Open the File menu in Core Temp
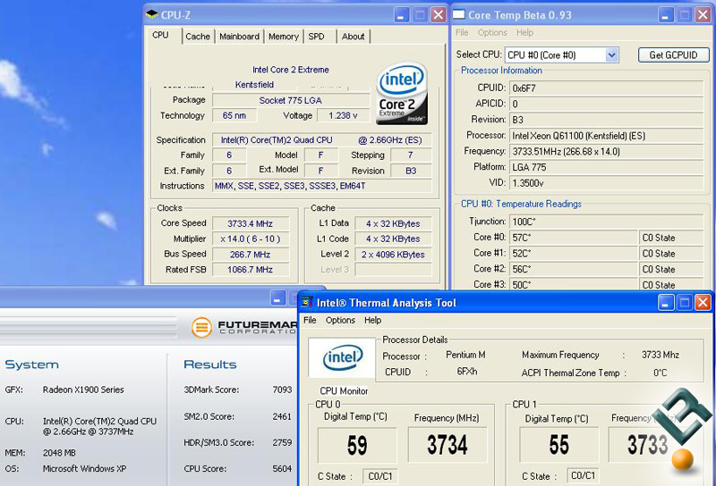Screen dimensions: 716x486 point(462,33)
